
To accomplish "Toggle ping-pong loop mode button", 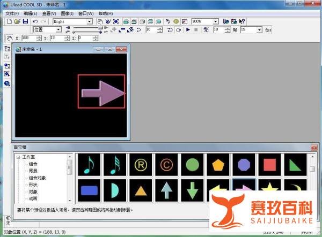I will 170,30.
